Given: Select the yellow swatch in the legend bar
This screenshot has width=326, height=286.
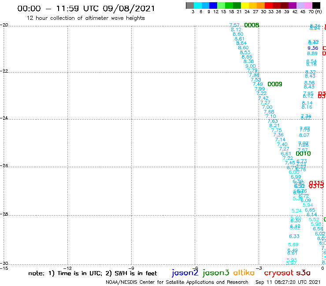Looking at the screenshot, I should (245, 5).
